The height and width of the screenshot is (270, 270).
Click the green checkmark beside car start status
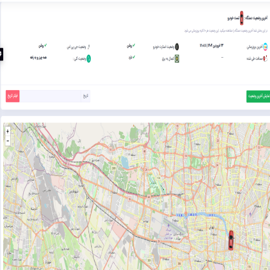pos(134,45)
